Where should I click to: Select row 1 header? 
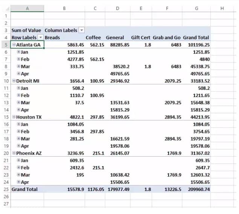6,16
